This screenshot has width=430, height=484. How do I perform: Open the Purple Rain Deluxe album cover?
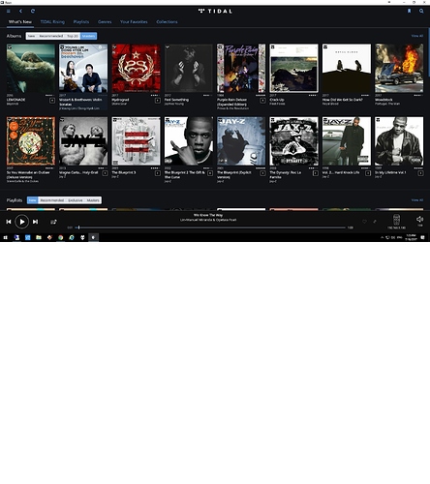[241, 68]
